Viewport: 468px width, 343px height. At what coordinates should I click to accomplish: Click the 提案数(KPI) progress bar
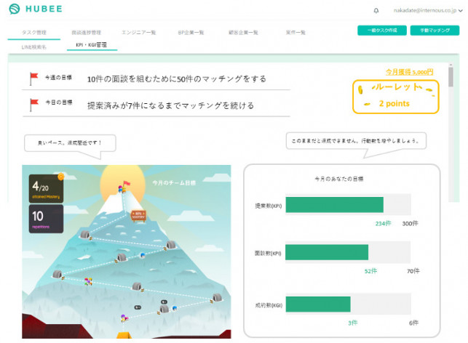coord(348,205)
